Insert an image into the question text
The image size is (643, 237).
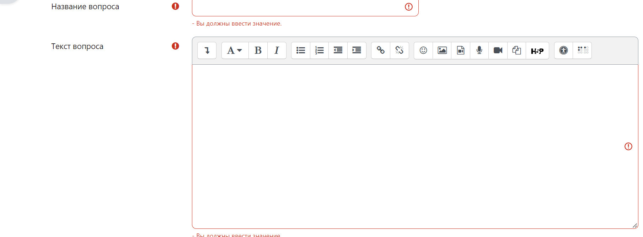coord(442,50)
